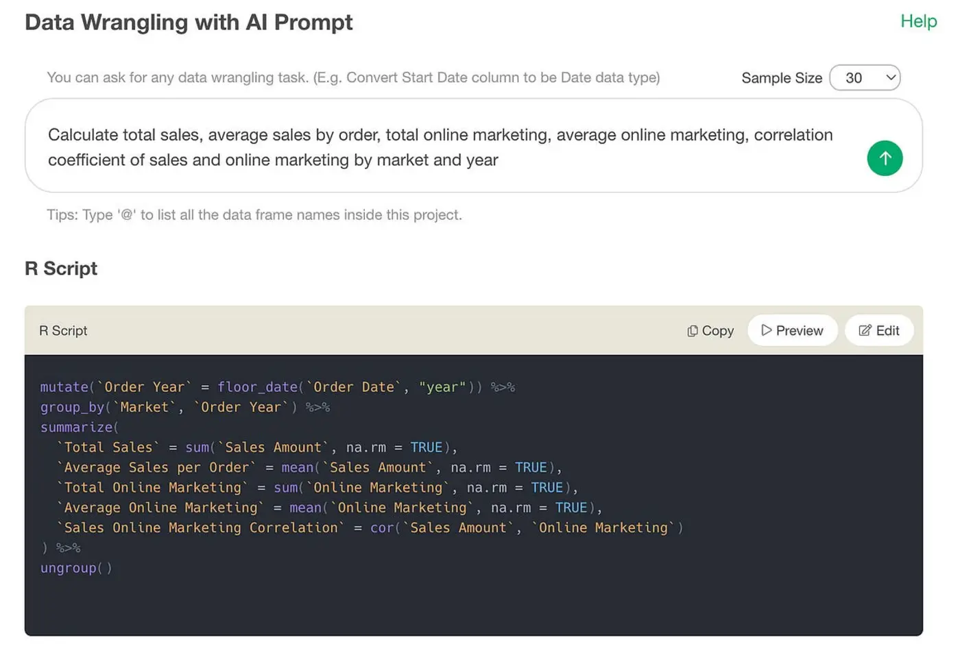Click the Data Wrangling with AI Prompt title
The image size is (960, 657).
[x=189, y=22]
